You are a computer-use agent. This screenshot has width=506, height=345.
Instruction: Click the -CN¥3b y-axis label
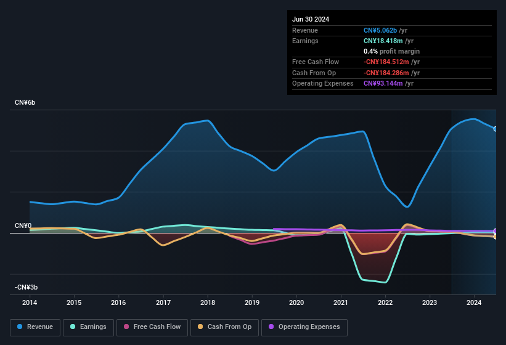coord(26,287)
